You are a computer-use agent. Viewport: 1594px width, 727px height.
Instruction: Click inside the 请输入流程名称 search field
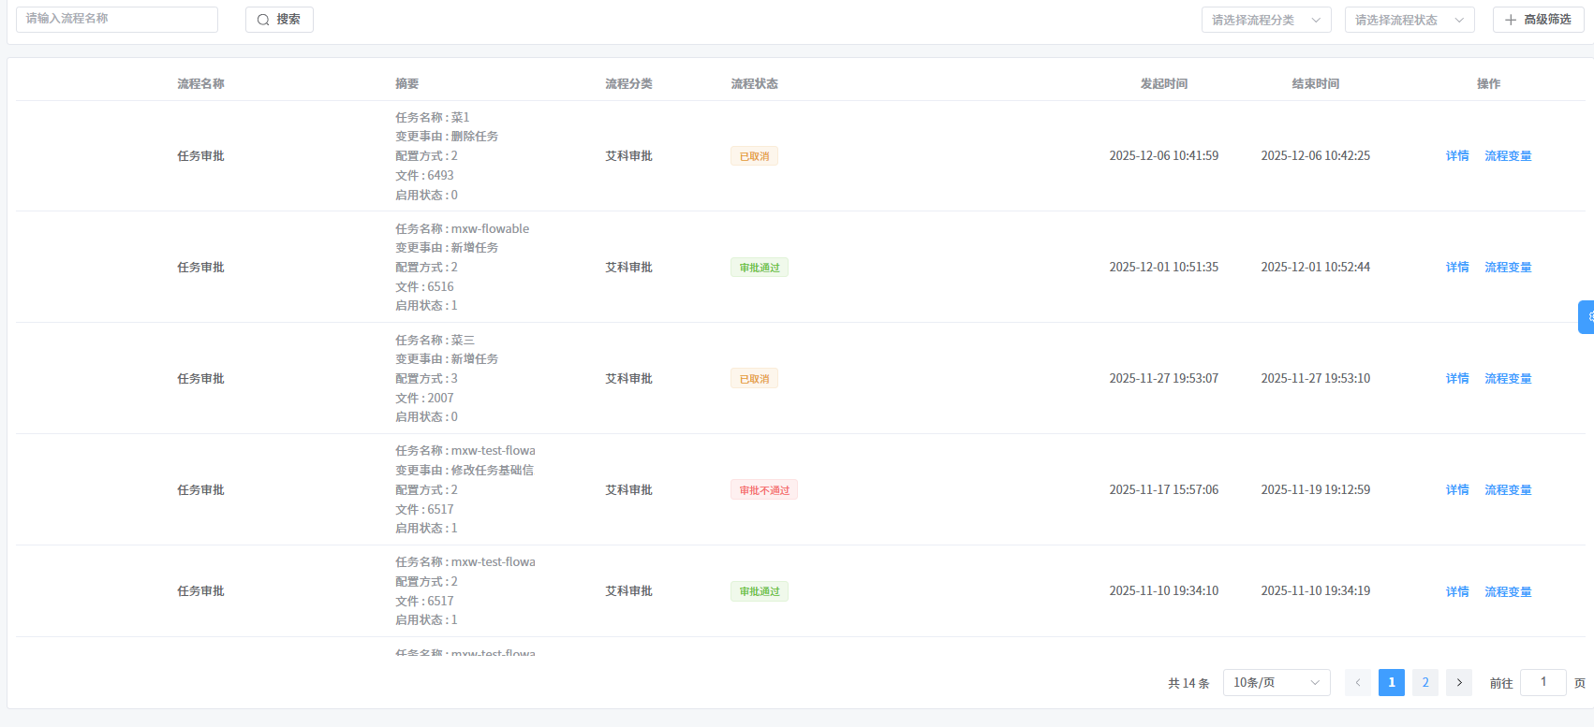(117, 19)
